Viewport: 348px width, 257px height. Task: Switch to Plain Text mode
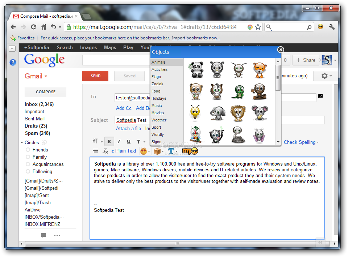pyautogui.click(x=124, y=151)
